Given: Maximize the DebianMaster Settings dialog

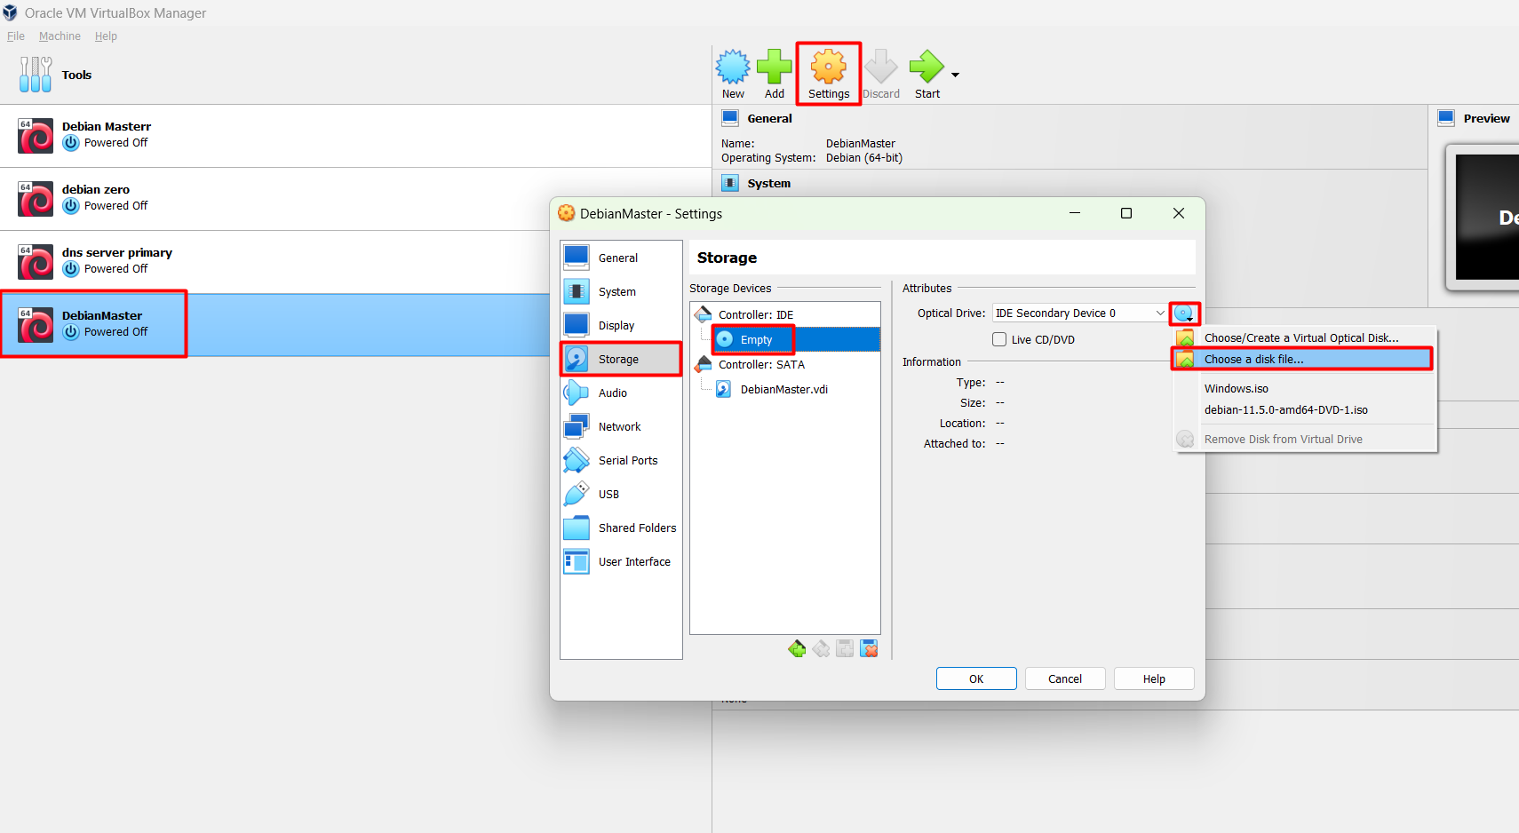Looking at the screenshot, I should tap(1126, 213).
